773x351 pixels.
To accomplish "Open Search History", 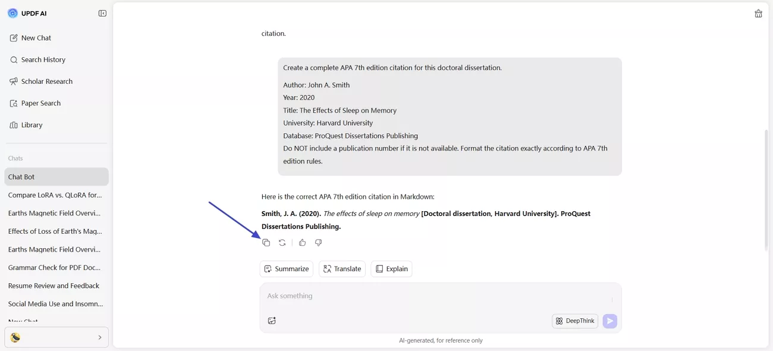I will [43, 60].
